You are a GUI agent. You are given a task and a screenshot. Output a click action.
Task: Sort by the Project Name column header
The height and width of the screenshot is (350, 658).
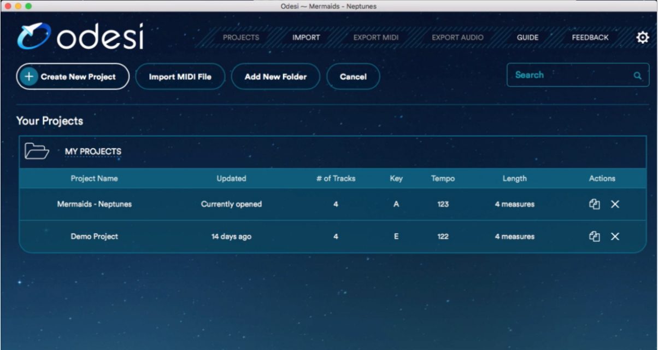(x=94, y=178)
